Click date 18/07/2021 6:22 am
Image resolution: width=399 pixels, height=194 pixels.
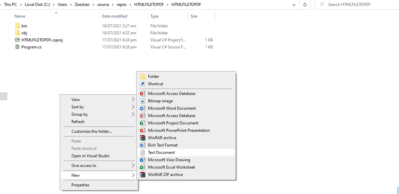[119, 33]
